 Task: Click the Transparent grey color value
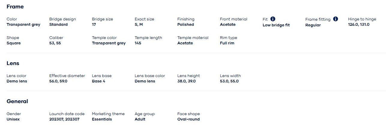(x=23, y=25)
